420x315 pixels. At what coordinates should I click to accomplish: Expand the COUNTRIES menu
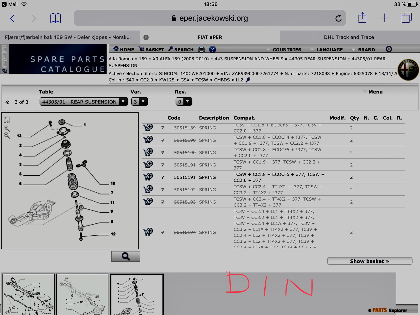pyautogui.click(x=284, y=50)
